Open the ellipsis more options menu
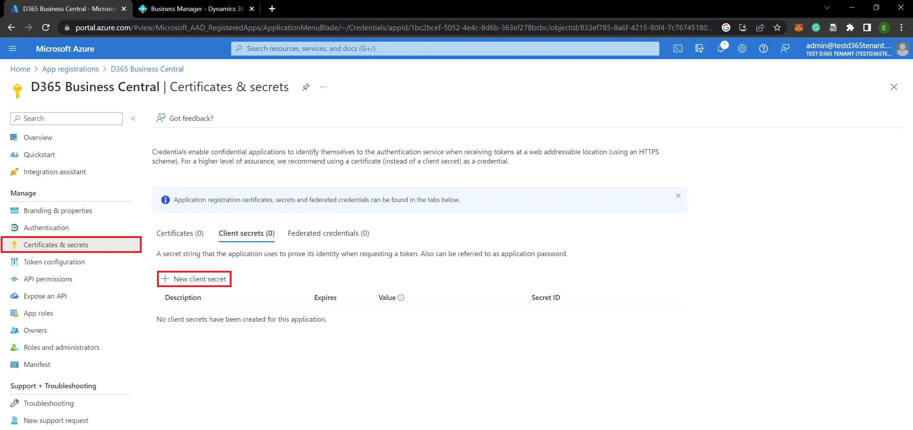 323,87
